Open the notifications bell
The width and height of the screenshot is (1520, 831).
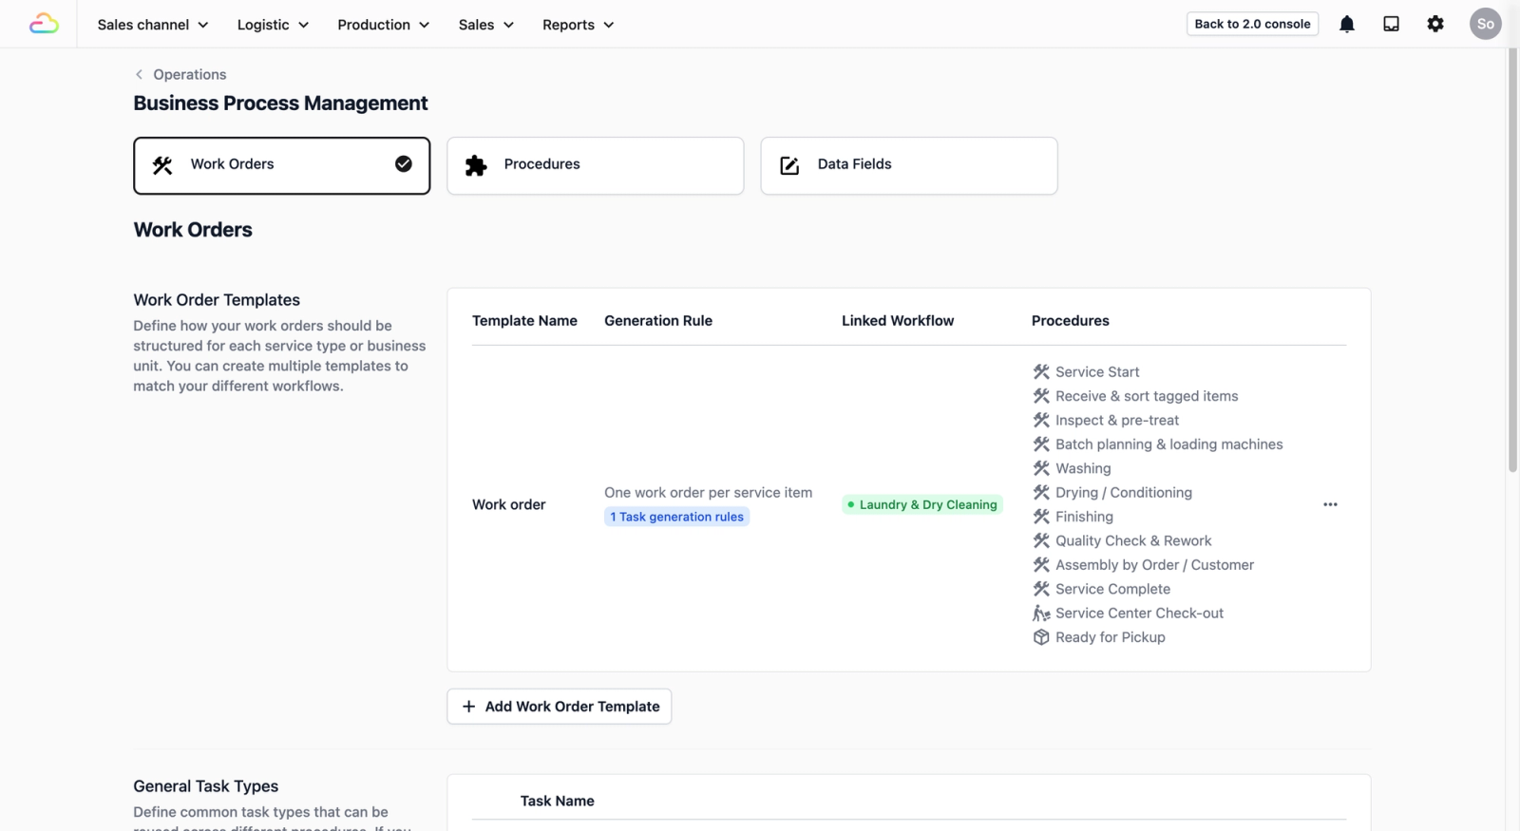pyautogui.click(x=1347, y=24)
